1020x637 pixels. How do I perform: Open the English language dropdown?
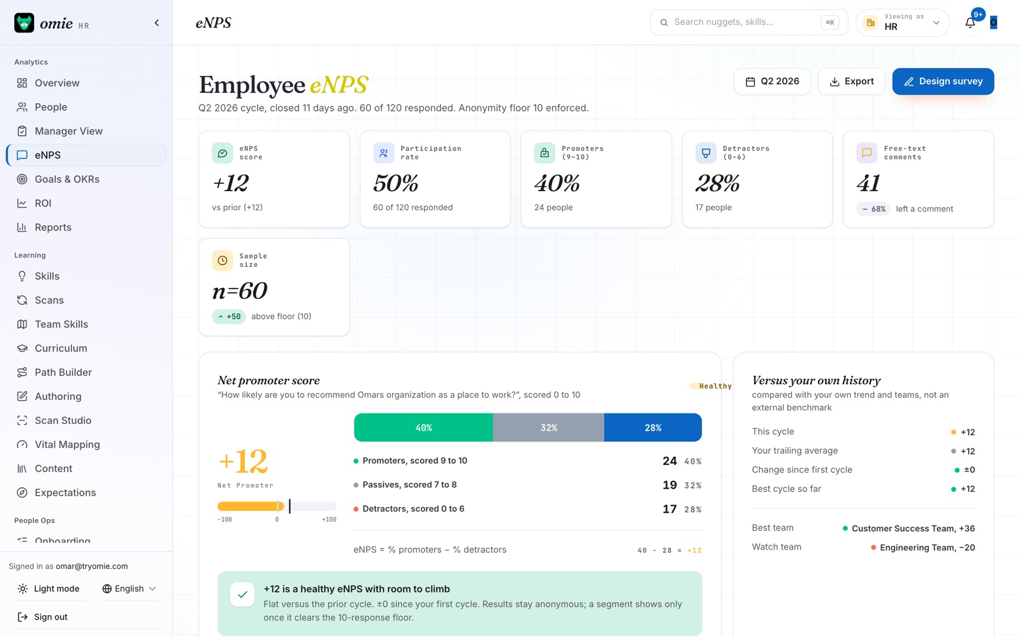129,589
